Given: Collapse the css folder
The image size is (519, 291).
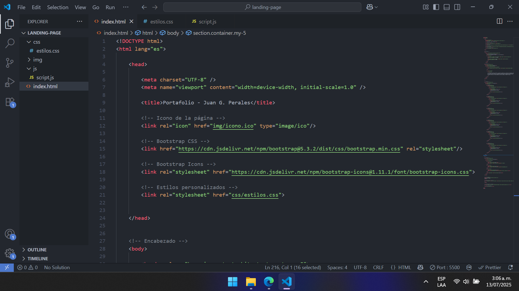Looking at the screenshot, I should click(x=54, y=42).
